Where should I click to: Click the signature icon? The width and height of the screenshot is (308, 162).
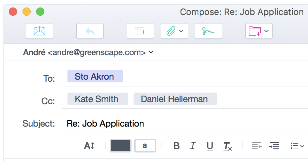click(208, 31)
